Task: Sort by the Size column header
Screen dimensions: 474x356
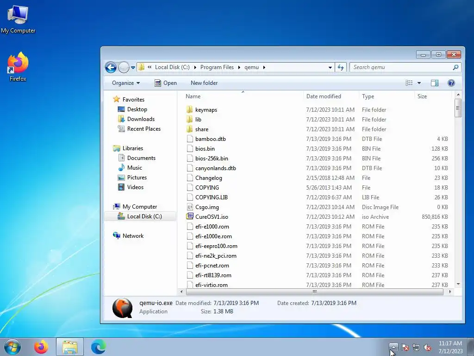Action: click(x=433, y=96)
